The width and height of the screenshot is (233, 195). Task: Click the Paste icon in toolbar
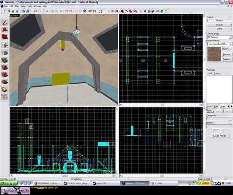(x=85, y=11)
